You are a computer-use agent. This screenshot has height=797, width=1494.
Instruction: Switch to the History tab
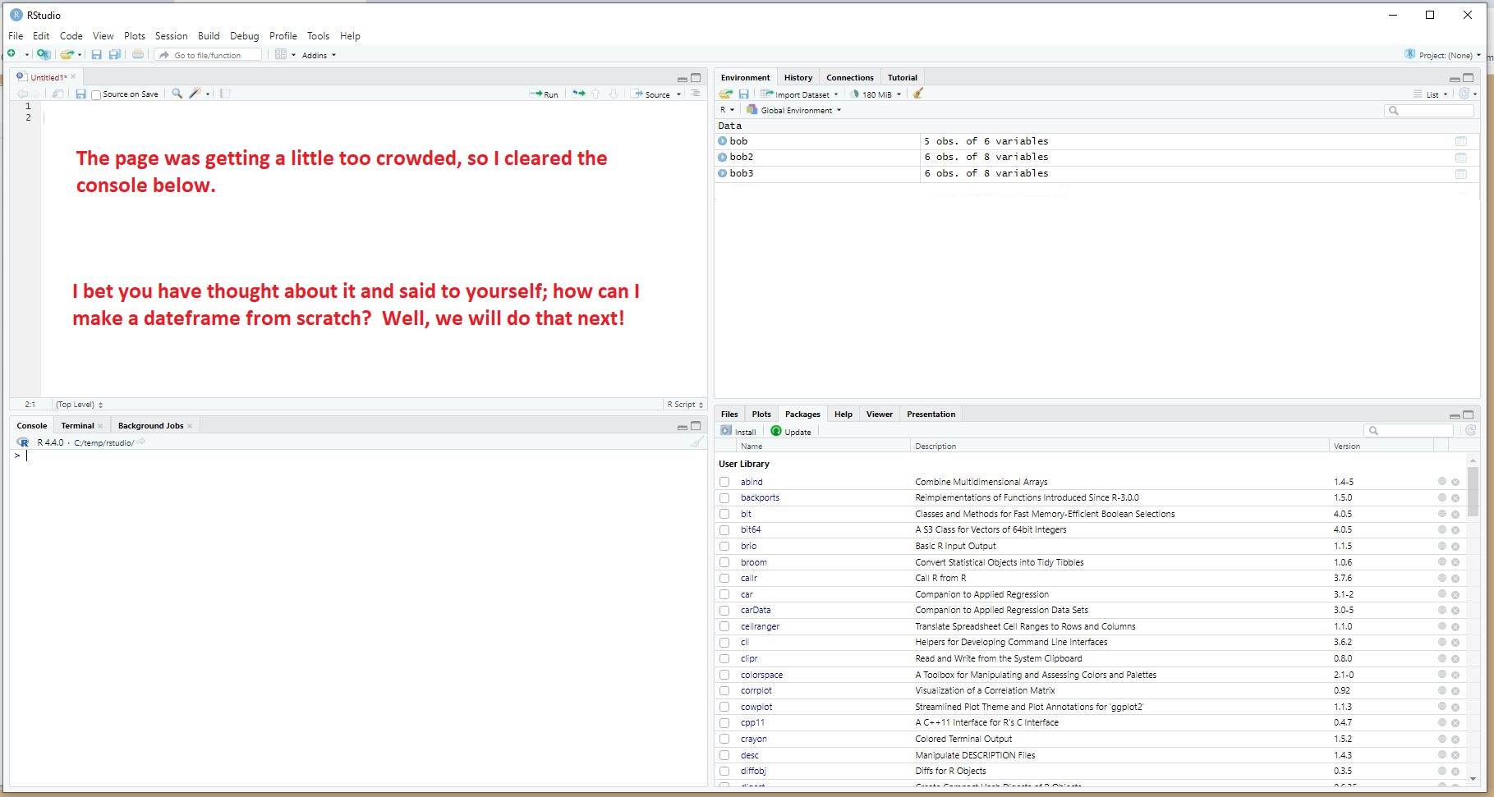[798, 78]
